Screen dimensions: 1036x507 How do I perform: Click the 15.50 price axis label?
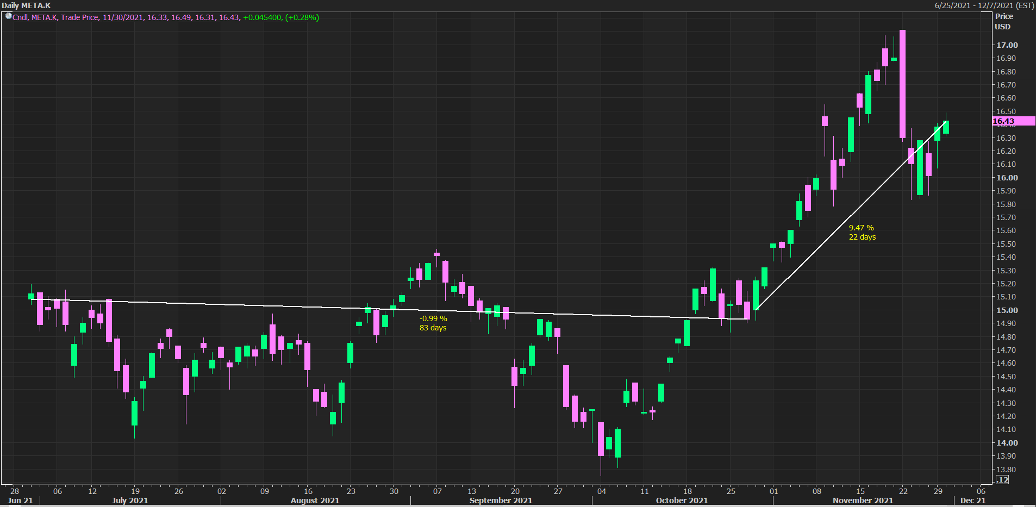1006,244
